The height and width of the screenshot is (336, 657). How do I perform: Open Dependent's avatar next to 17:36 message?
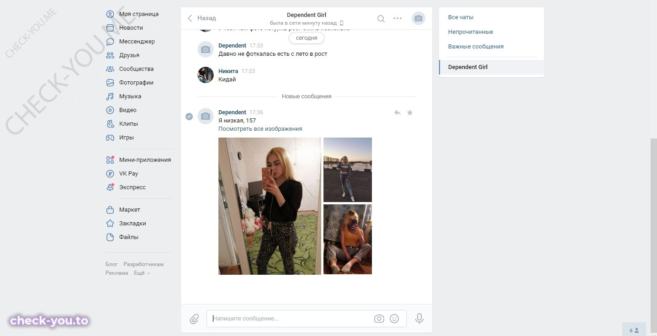(x=206, y=116)
